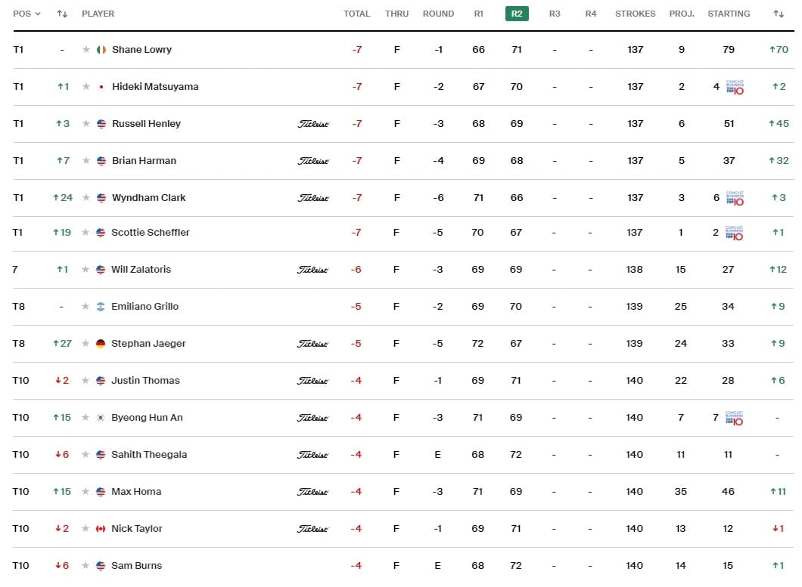
Task: Switch to R1 column header
Action: (478, 14)
